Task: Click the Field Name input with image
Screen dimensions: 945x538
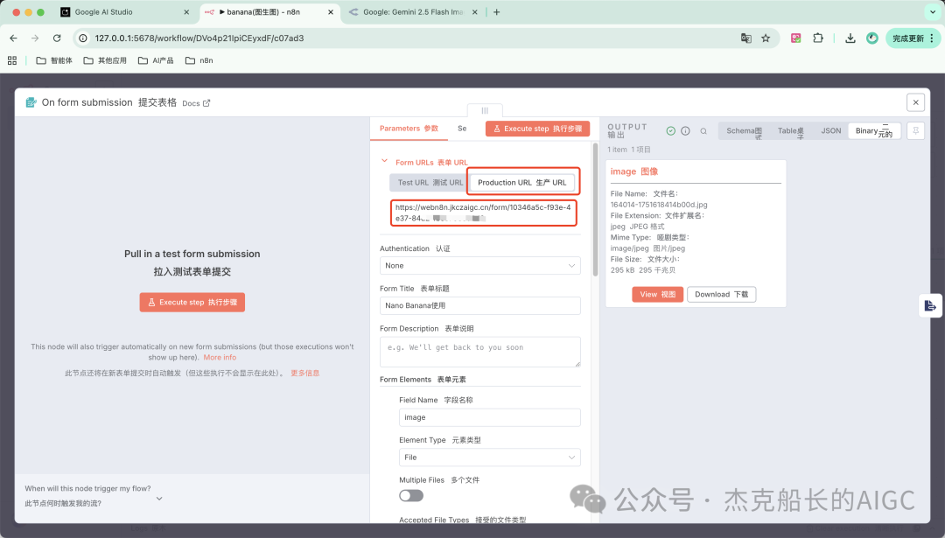Action: pos(489,417)
